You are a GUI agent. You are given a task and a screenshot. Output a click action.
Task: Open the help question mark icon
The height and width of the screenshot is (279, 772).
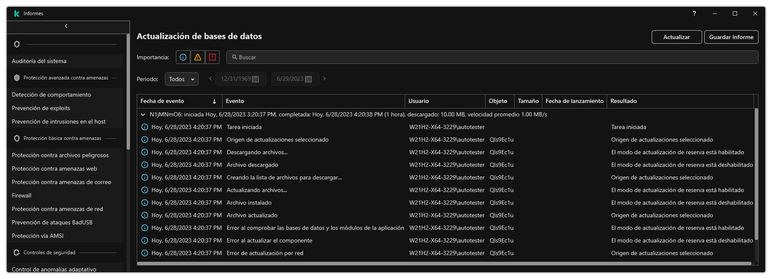pos(694,13)
